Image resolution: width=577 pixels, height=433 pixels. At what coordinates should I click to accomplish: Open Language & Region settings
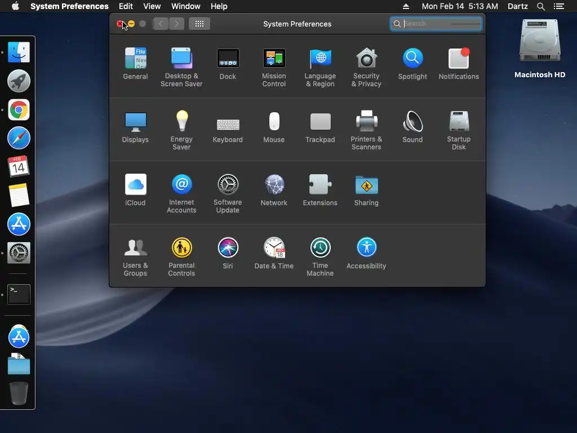tap(320, 67)
